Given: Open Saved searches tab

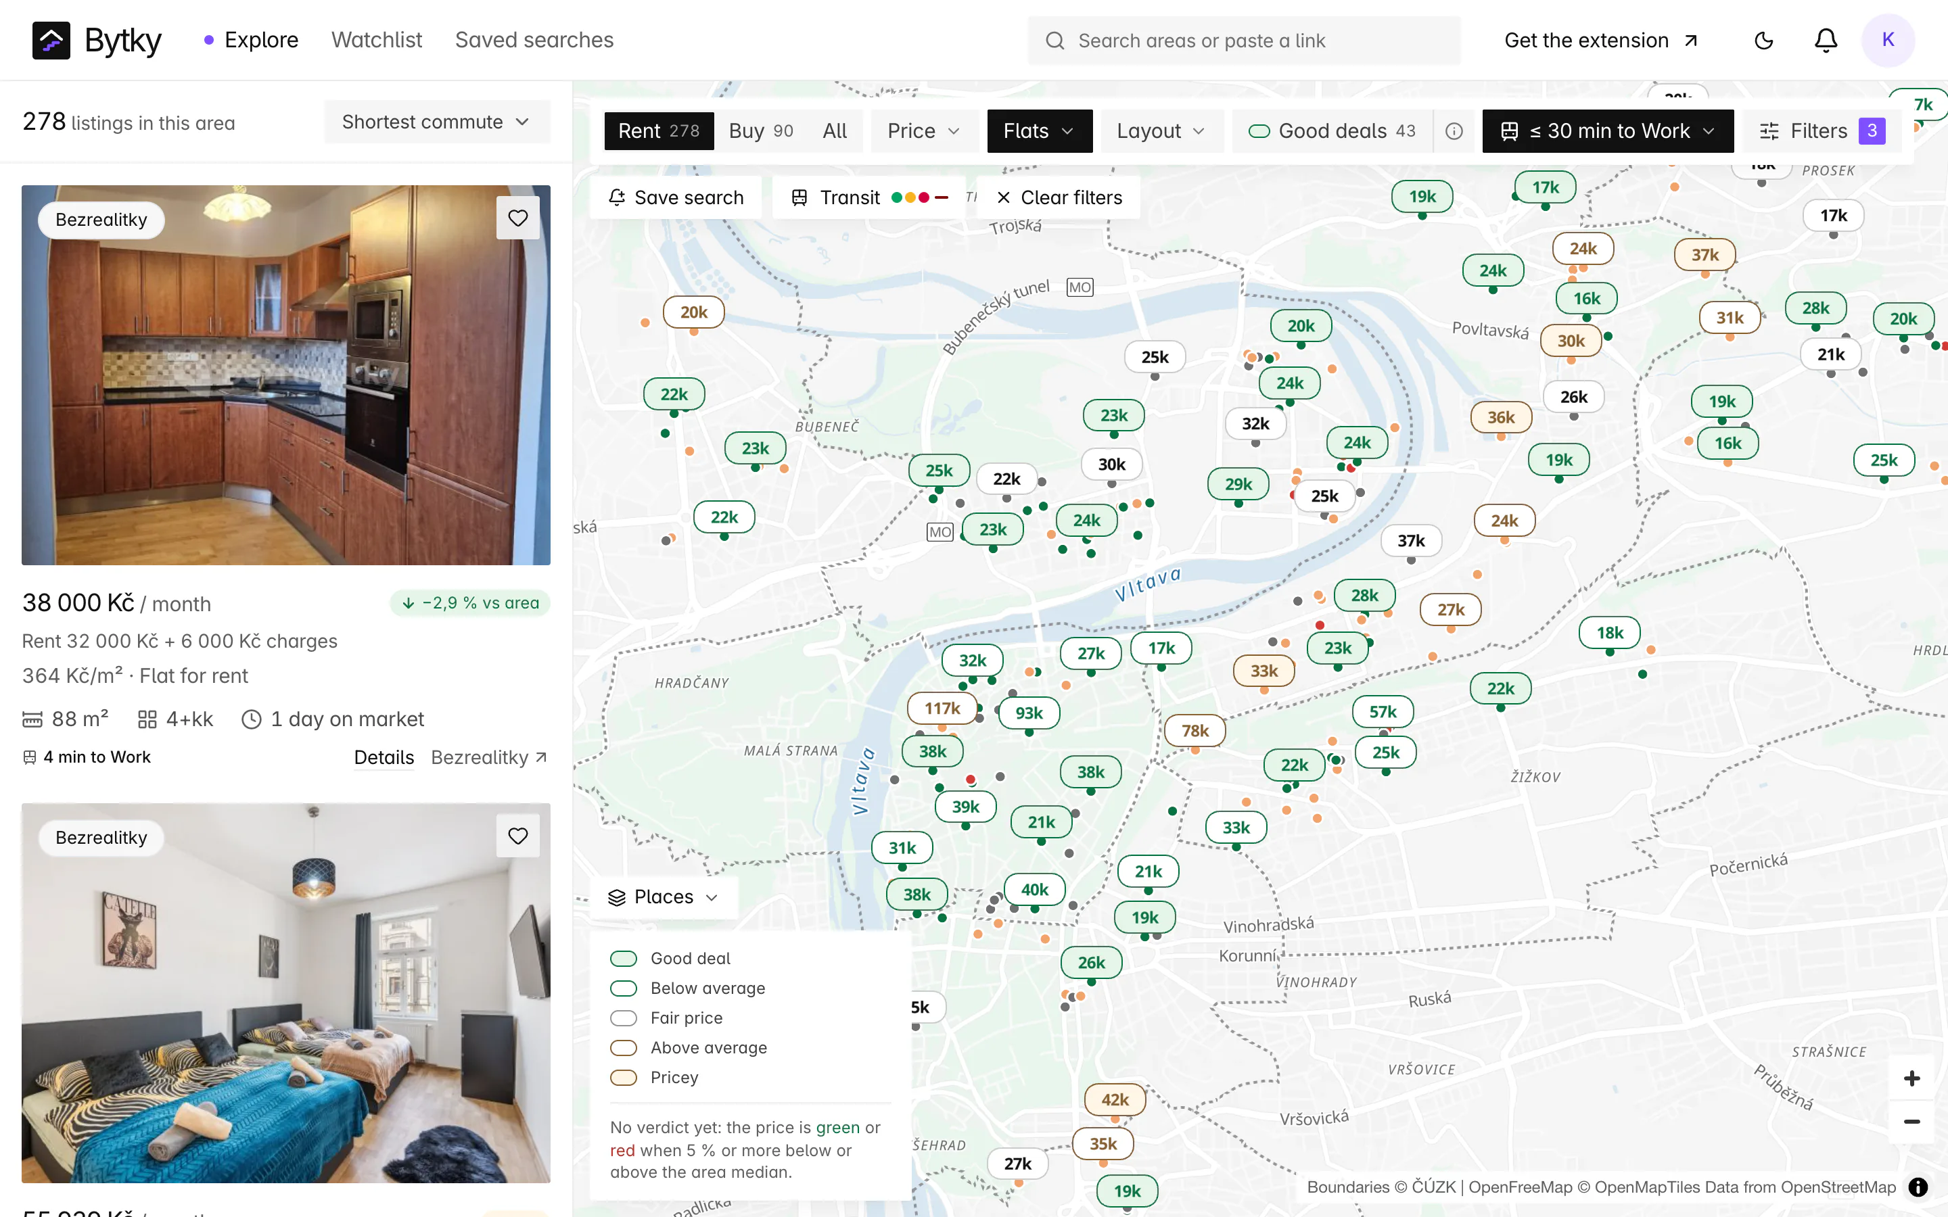Looking at the screenshot, I should (534, 41).
